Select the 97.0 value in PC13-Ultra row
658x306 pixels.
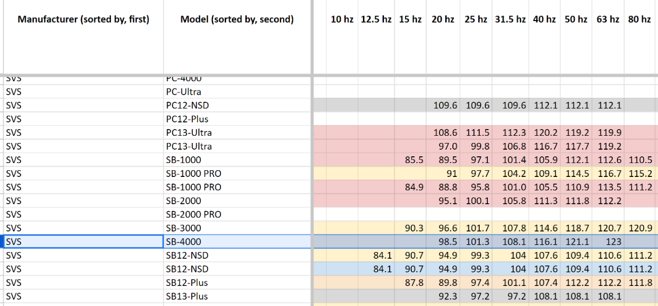tap(443, 146)
